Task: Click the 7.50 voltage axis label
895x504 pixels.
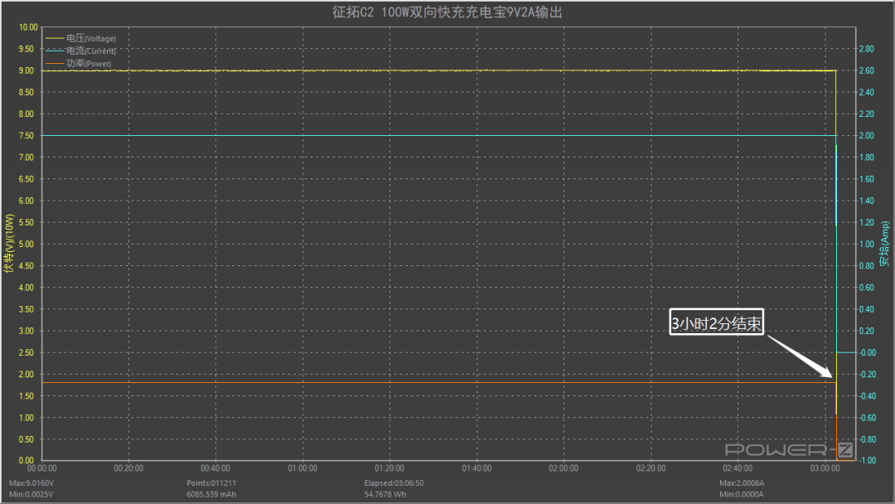Action: point(27,136)
